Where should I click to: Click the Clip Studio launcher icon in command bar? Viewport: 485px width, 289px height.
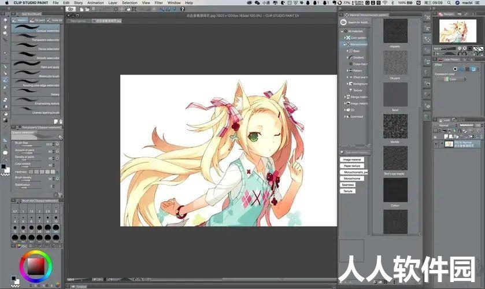(x=71, y=9)
